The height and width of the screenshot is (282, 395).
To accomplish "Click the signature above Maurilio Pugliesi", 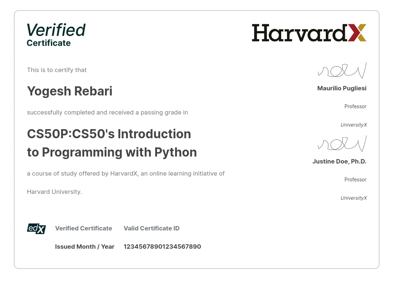I will pyautogui.click(x=342, y=70).
